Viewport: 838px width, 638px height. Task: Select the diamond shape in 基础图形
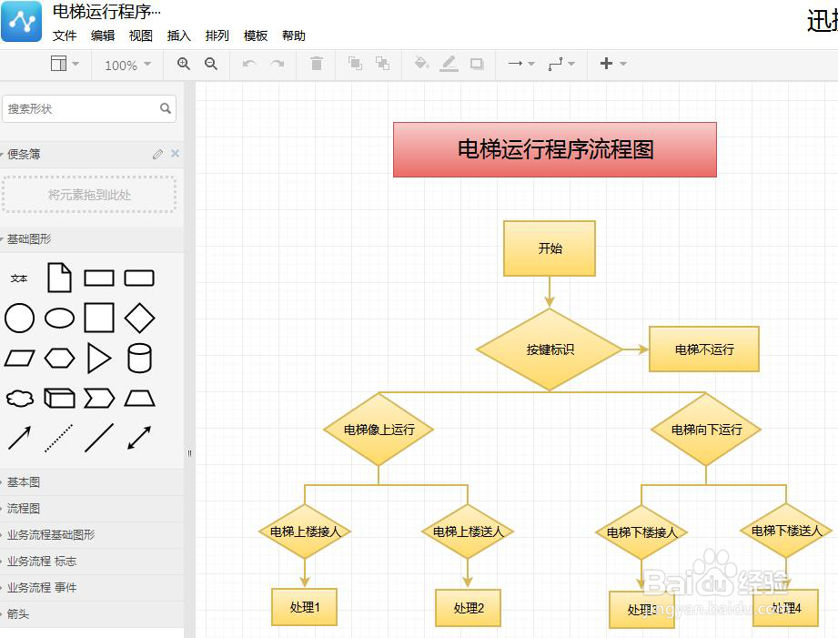pos(139,318)
